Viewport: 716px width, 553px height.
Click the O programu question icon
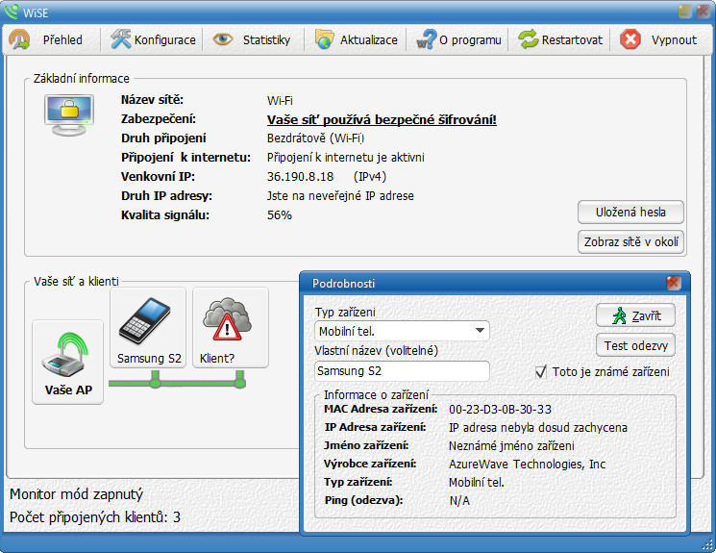click(x=427, y=39)
